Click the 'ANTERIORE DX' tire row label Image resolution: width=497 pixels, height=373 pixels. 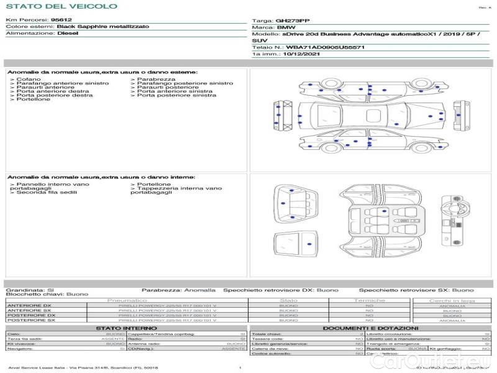click(29, 306)
